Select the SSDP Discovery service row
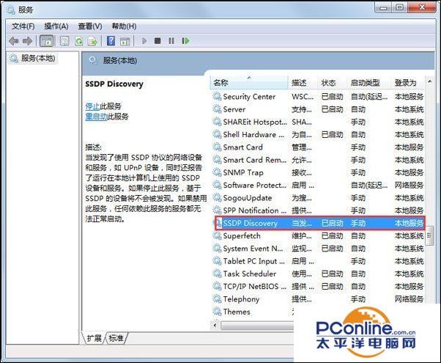441x363 pixels. tap(320, 224)
